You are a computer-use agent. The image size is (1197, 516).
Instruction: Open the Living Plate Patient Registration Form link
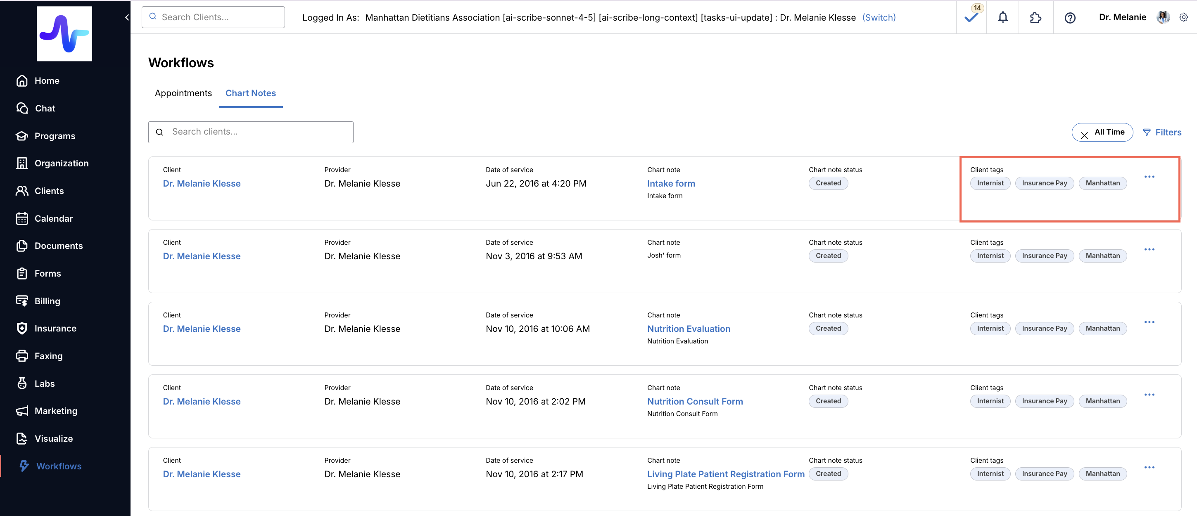click(725, 474)
